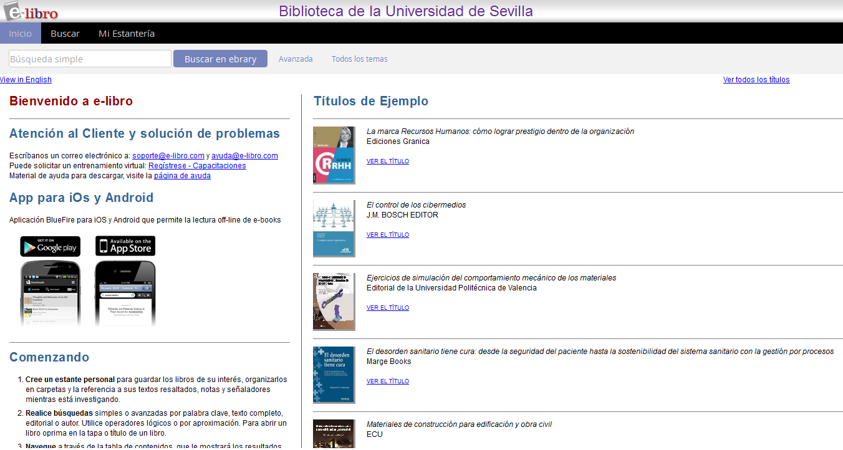Go to the Inicio tab
843x450 pixels.
point(21,33)
